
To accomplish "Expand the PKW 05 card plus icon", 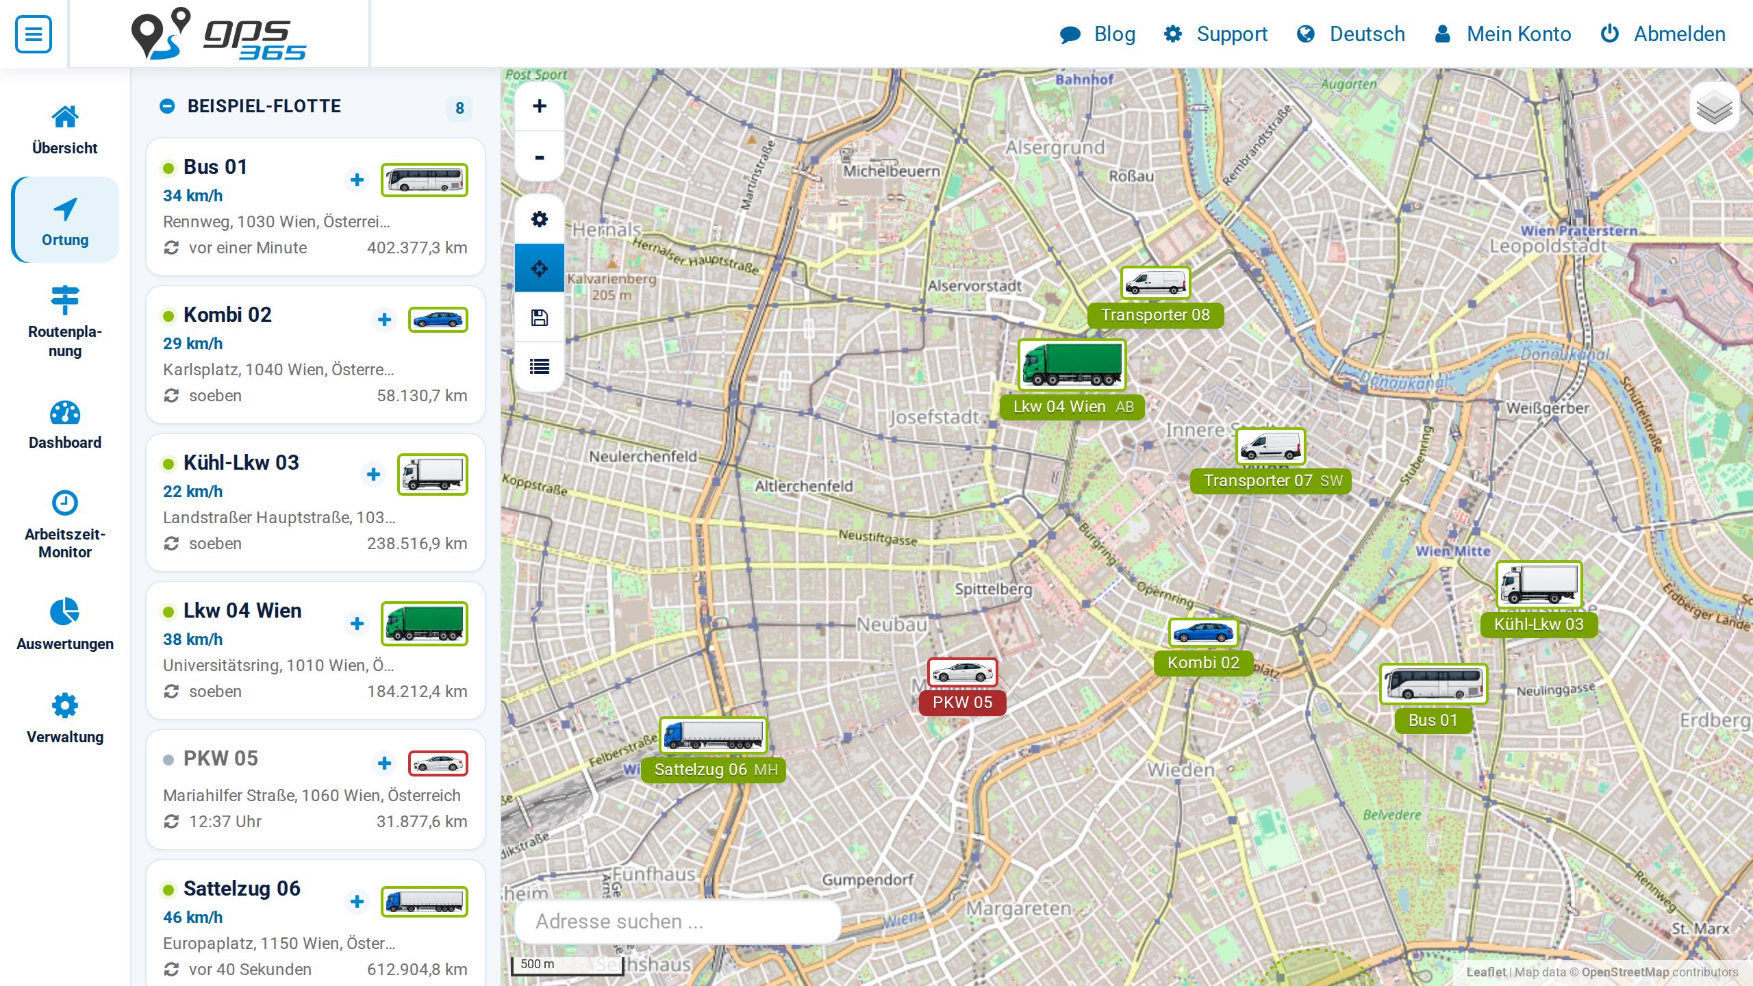I will coord(384,763).
